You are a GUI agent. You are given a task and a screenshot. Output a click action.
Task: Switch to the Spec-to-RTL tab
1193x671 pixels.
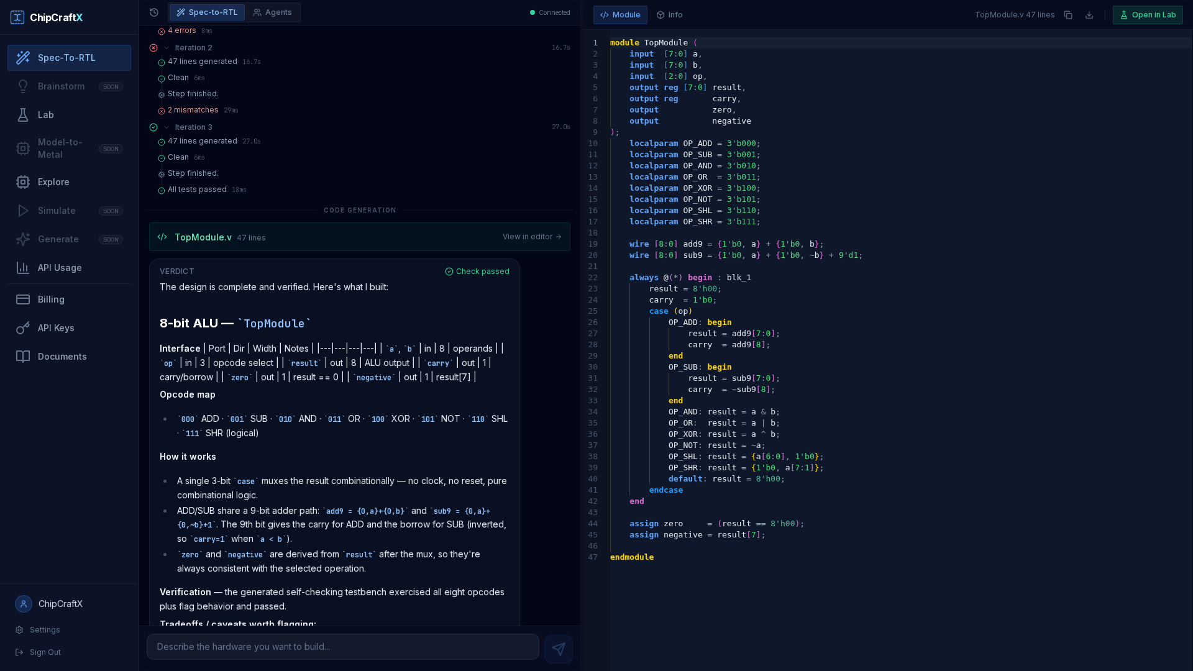(x=207, y=12)
